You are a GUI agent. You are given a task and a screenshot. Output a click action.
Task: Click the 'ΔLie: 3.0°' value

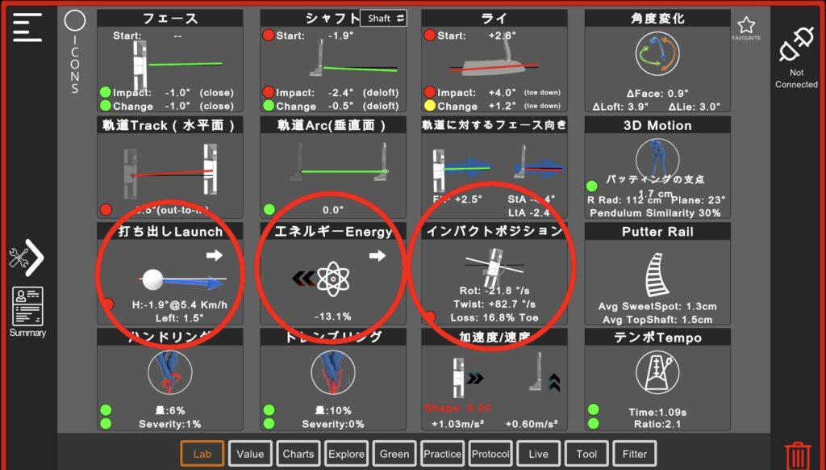[695, 107]
